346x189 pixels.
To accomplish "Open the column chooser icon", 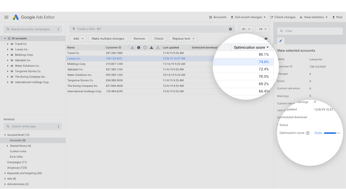I will point(266,39).
